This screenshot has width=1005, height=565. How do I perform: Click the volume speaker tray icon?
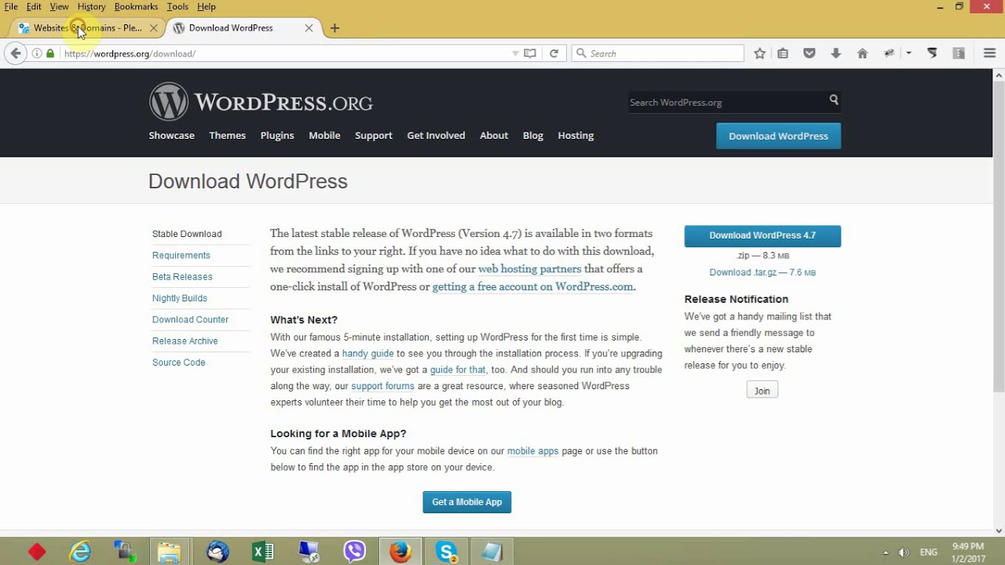(904, 552)
